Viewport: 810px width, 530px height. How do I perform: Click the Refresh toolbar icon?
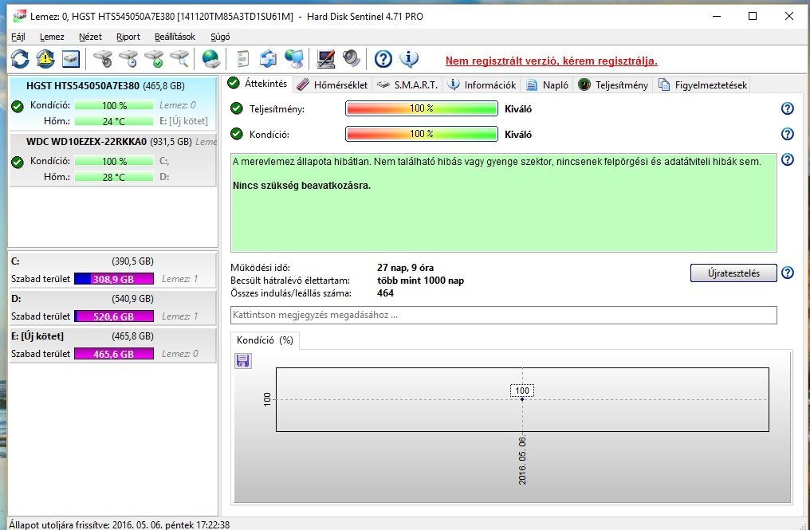(20, 59)
